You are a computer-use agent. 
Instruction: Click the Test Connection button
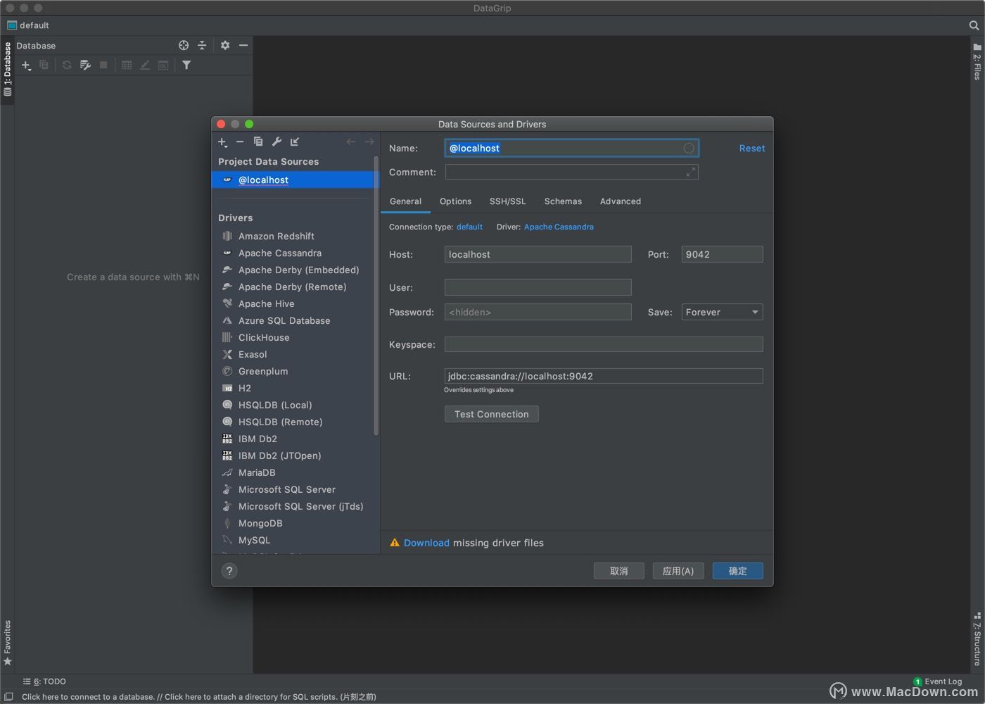[x=491, y=414]
